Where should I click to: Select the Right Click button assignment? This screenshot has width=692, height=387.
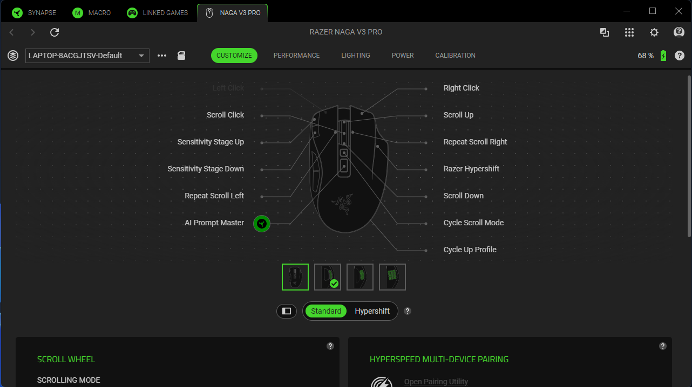tap(462, 88)
